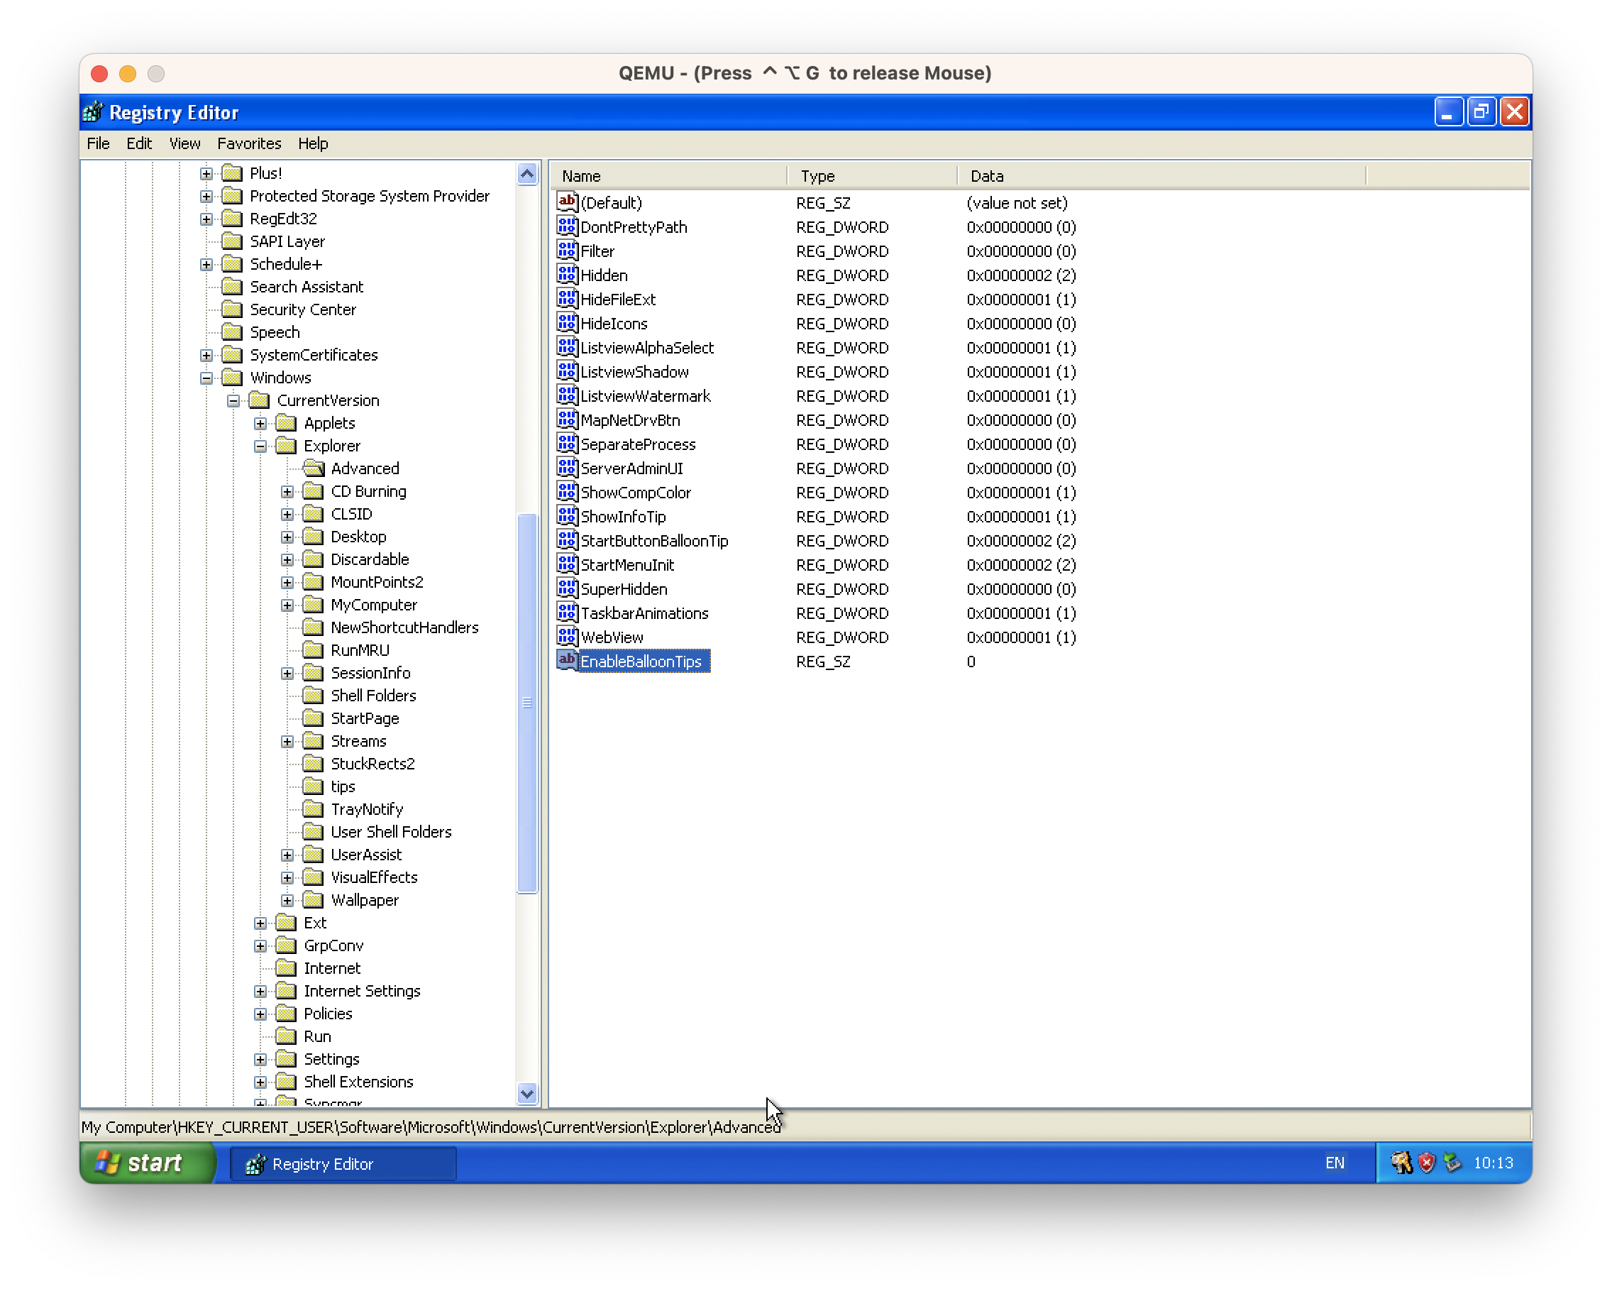This screenshot has width=1612, height=1289.
Task: Open the Help menu
Action: pos(312,143)
